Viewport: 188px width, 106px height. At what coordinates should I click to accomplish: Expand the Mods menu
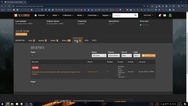tap(56, 15)
